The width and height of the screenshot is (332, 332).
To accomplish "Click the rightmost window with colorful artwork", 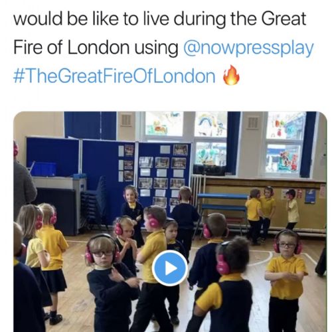I will pos(285,144).
